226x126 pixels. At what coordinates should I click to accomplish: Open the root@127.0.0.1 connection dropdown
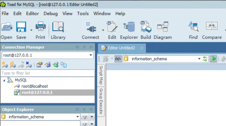91,55
